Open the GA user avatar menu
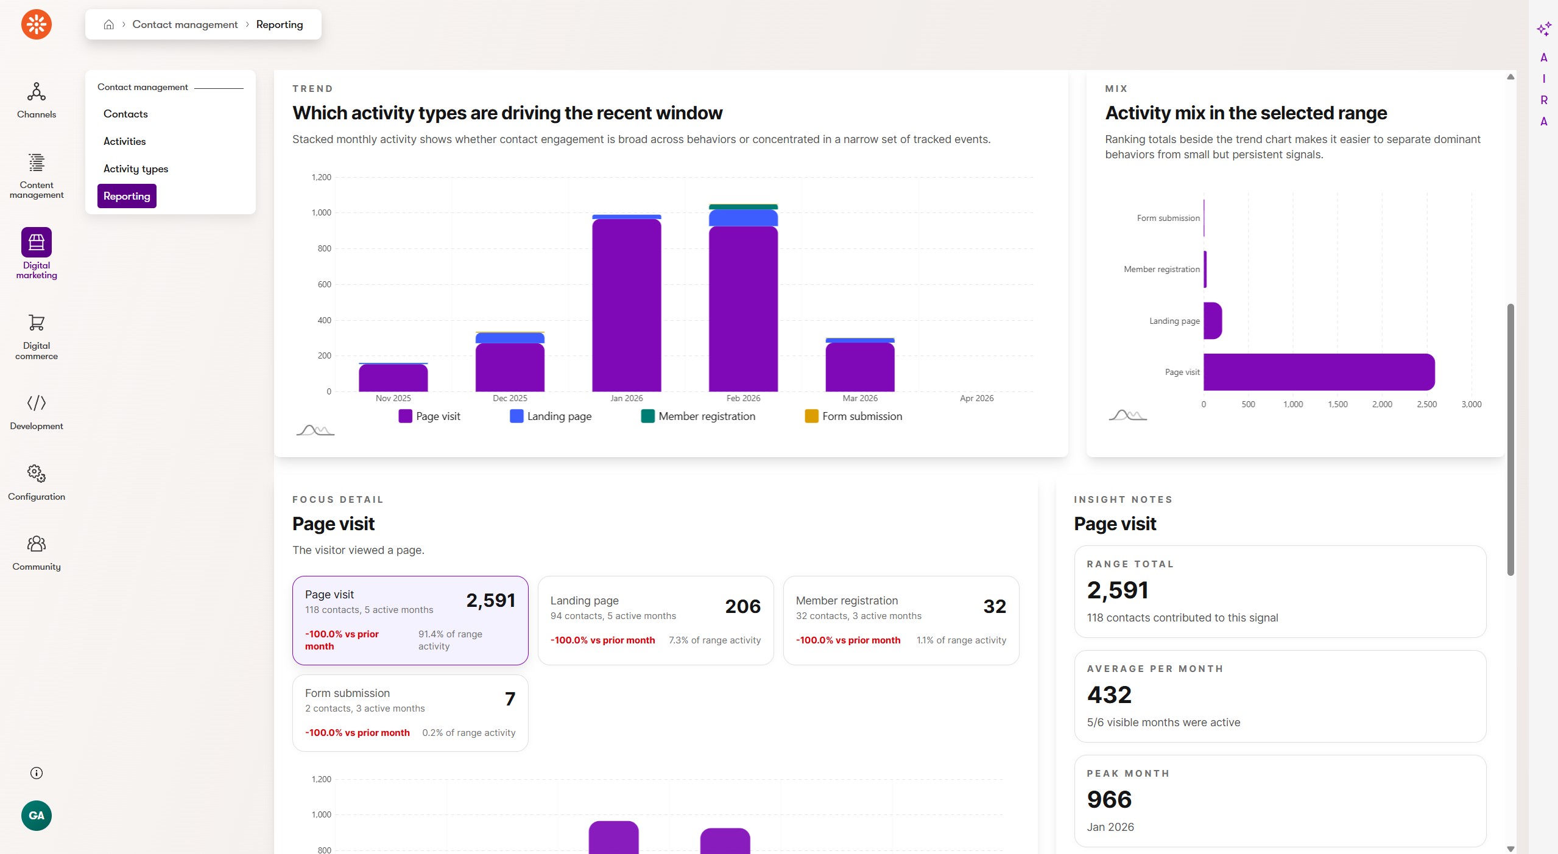Screen dimensions: 1558x854 [37, 816]
